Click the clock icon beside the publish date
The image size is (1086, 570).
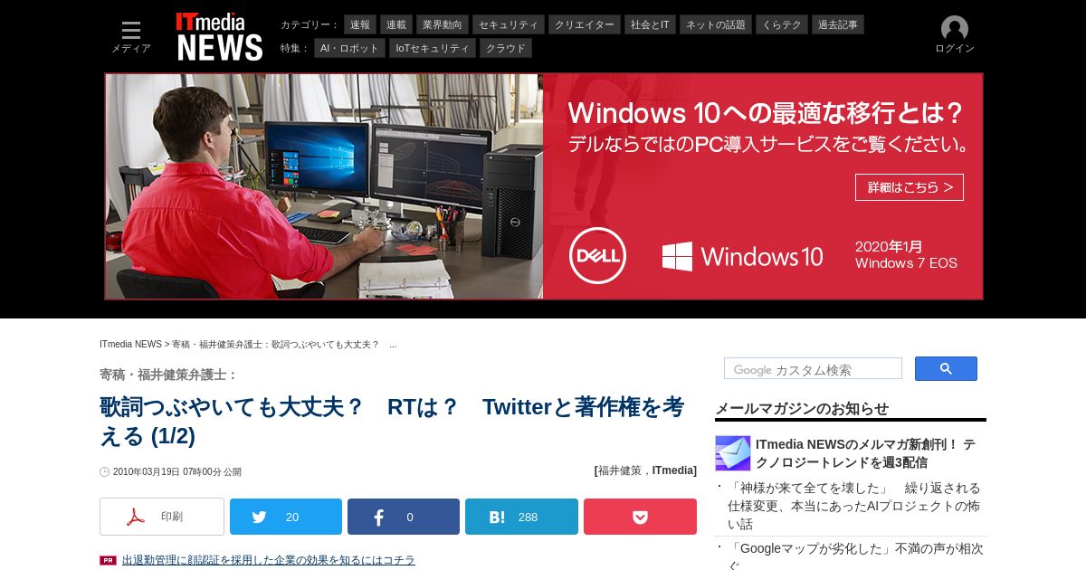coord(105,471)
